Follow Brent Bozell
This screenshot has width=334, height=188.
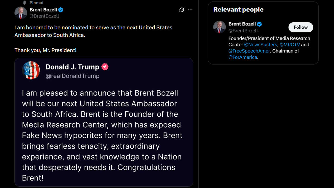point(301,27)
